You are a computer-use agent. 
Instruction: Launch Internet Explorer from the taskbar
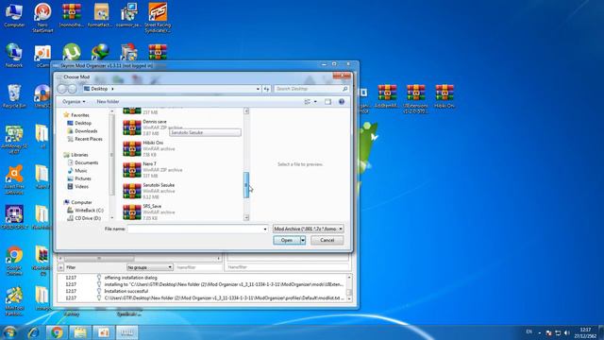34,332
